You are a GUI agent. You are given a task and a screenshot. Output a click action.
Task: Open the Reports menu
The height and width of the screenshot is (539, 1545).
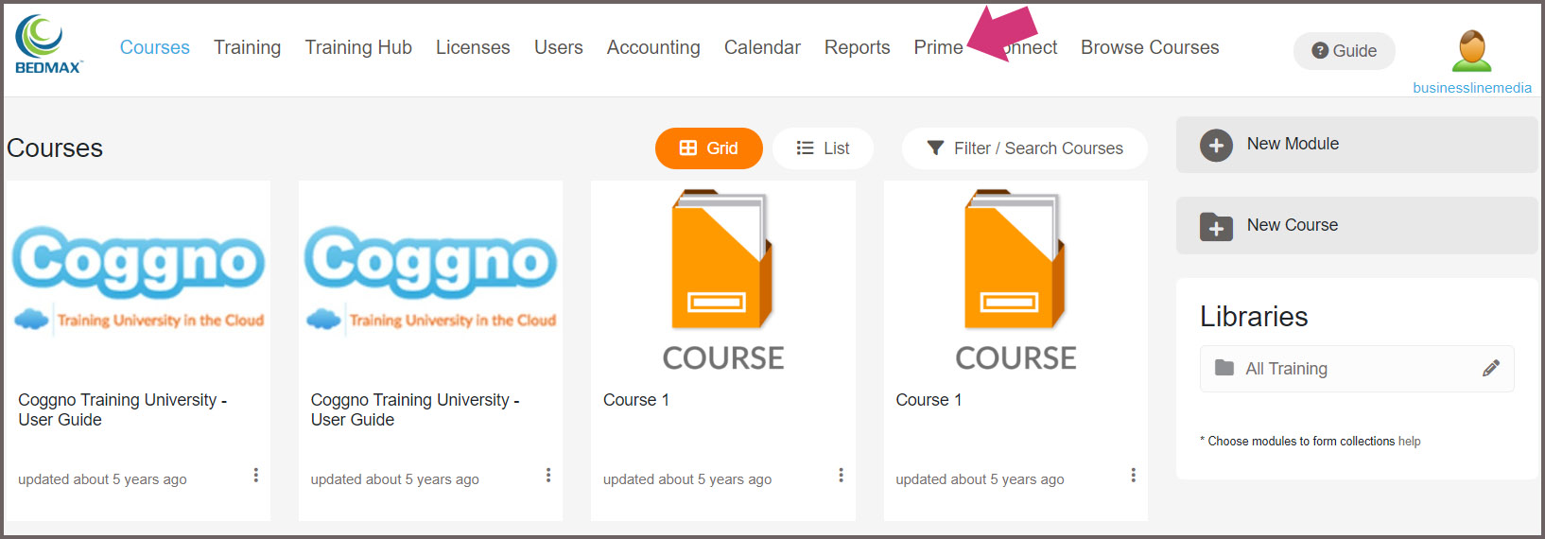pos(857,47)
